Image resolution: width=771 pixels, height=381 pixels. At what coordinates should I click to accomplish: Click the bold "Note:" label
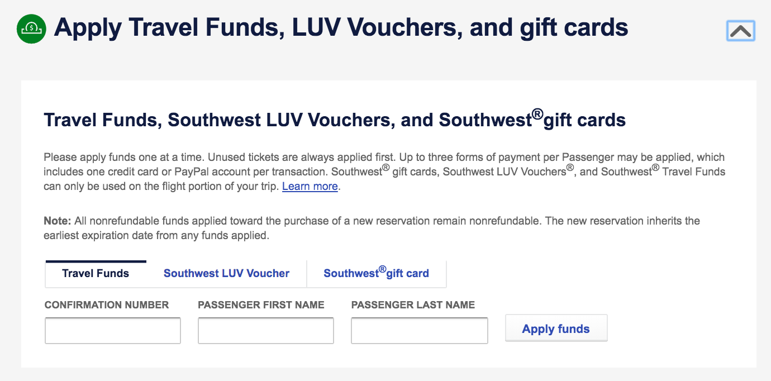point(58,221)
